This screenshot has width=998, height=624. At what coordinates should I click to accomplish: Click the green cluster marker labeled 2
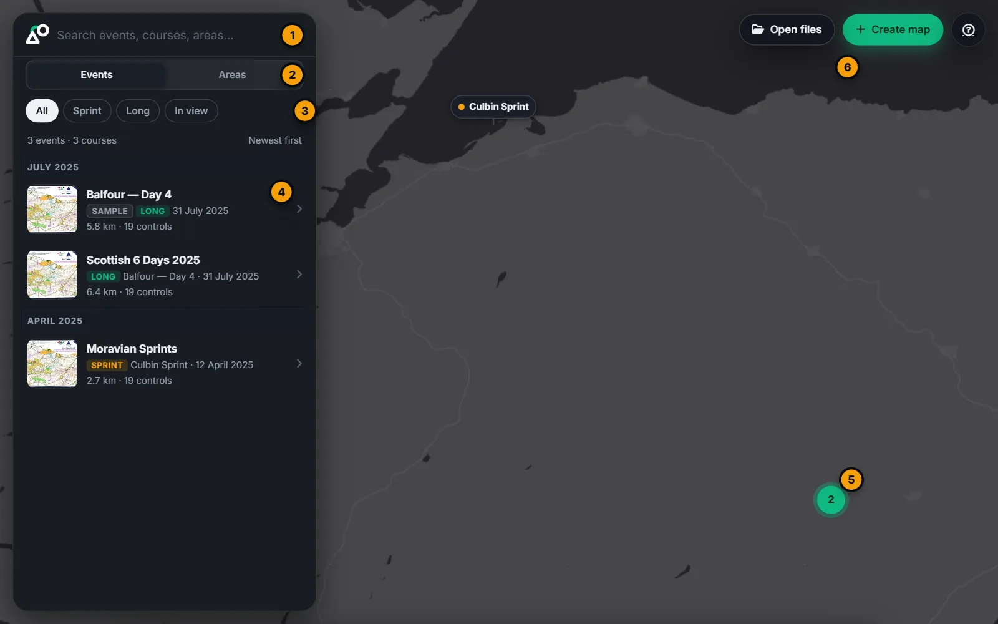click(831, 499)
